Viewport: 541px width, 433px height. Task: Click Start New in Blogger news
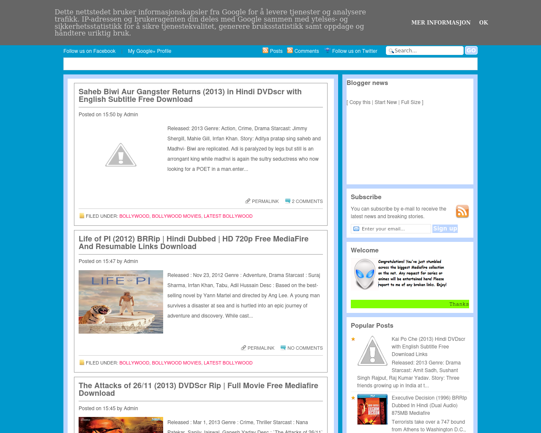[x=386, y=102]
